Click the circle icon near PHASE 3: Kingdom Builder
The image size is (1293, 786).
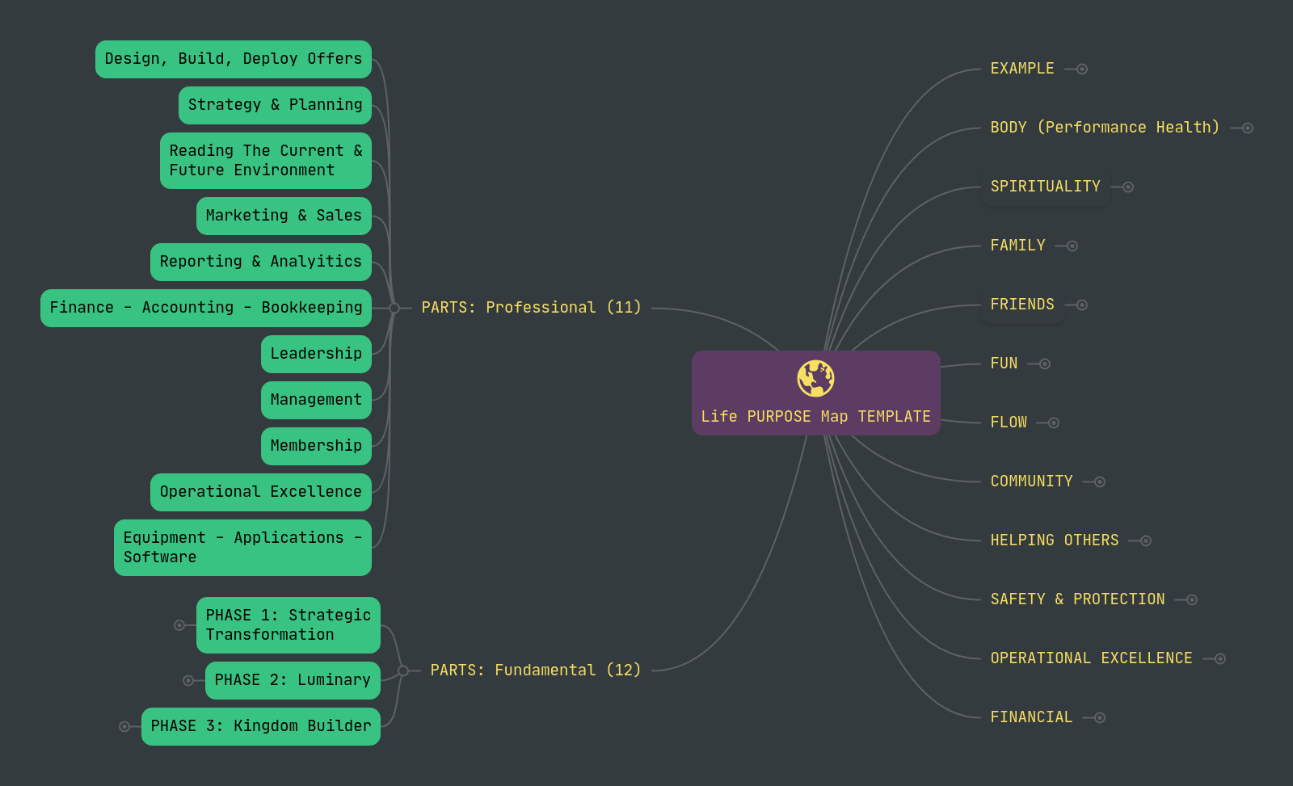[123, 726]
